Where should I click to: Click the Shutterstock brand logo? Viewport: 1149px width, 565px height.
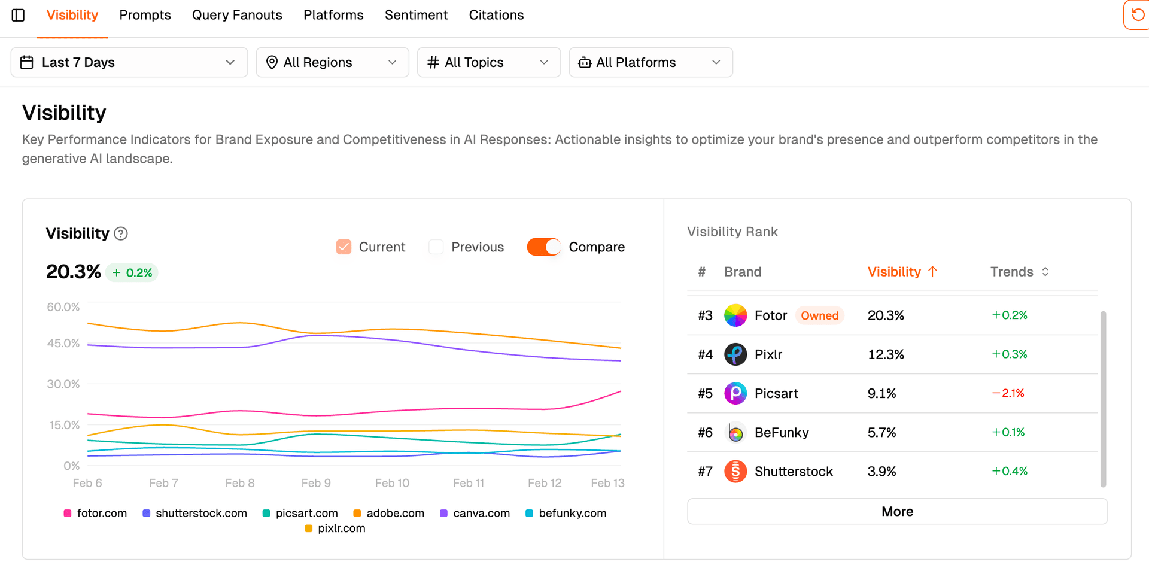tap(735, 471)
